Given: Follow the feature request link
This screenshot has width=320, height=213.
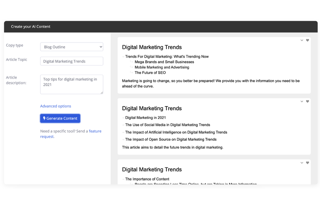Looking at the screenshot, I should (x=71, y=134).
